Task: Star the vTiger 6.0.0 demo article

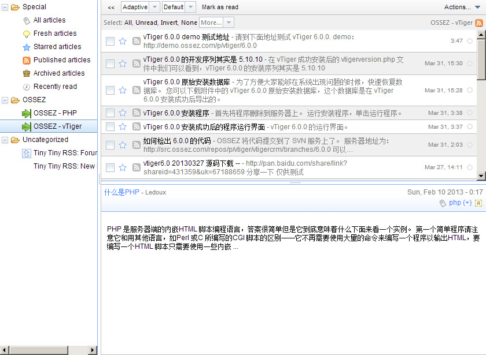Action: pyautogui.click(x=123, y=41)
